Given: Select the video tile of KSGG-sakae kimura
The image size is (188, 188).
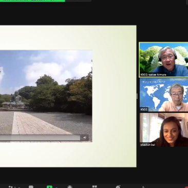Looking at the screenshot, I should pyautogui.click(x=163, y=60).
